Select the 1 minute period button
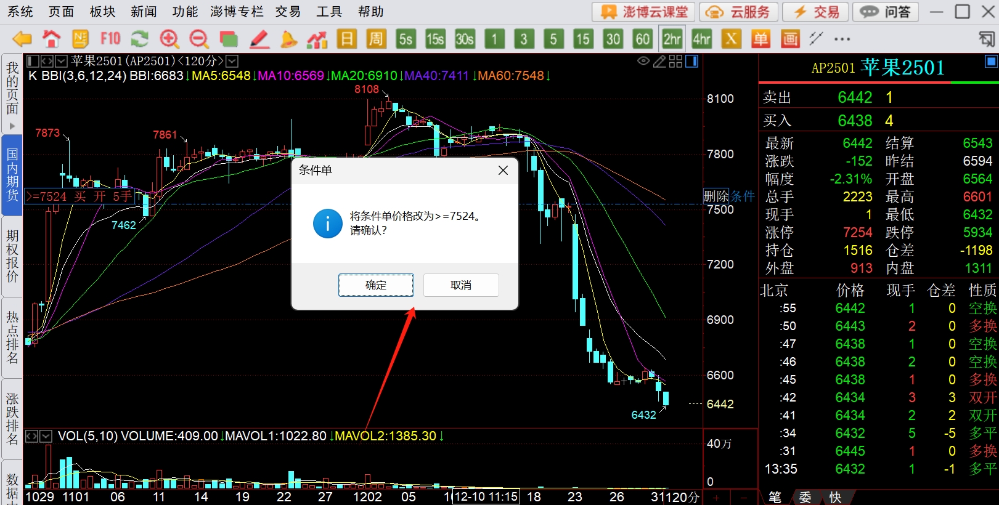Screen dimensions: 999x505 494,39
